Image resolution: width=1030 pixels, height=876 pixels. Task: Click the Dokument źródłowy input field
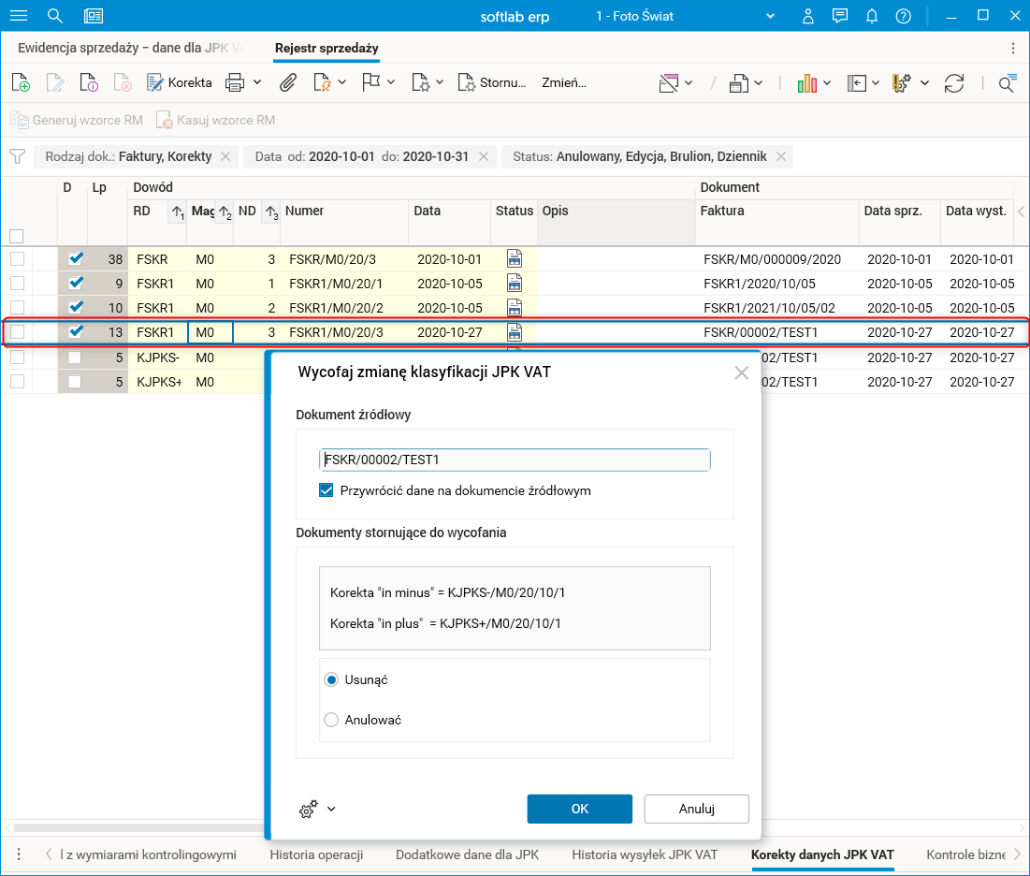(x=515, y=460)
